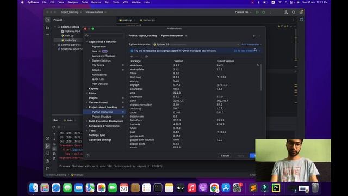Viewport: 348px width, 196px height.
Task: Open the Terminal tool window icon
Action: [47, 154]
